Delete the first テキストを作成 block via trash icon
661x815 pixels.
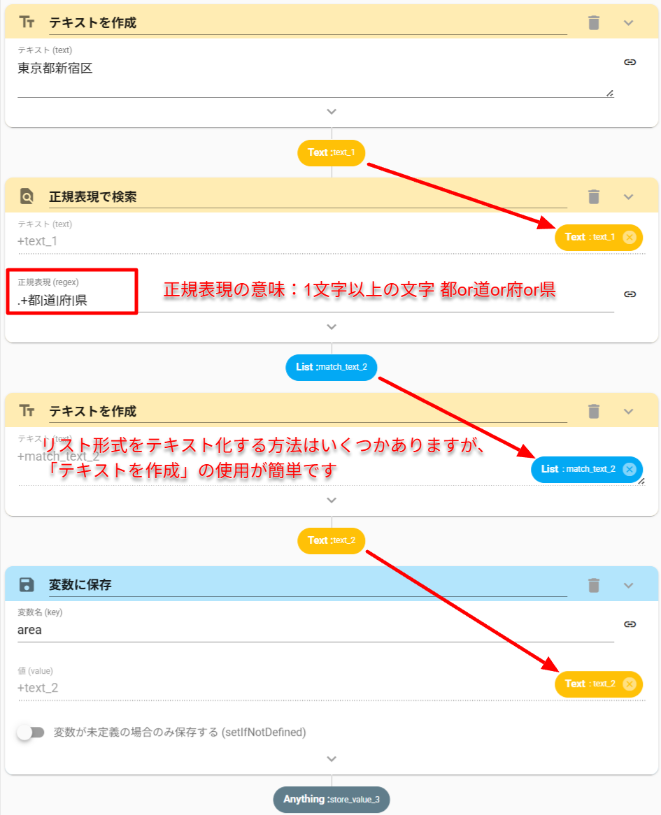pyautogui.click(x=594, y=23)
